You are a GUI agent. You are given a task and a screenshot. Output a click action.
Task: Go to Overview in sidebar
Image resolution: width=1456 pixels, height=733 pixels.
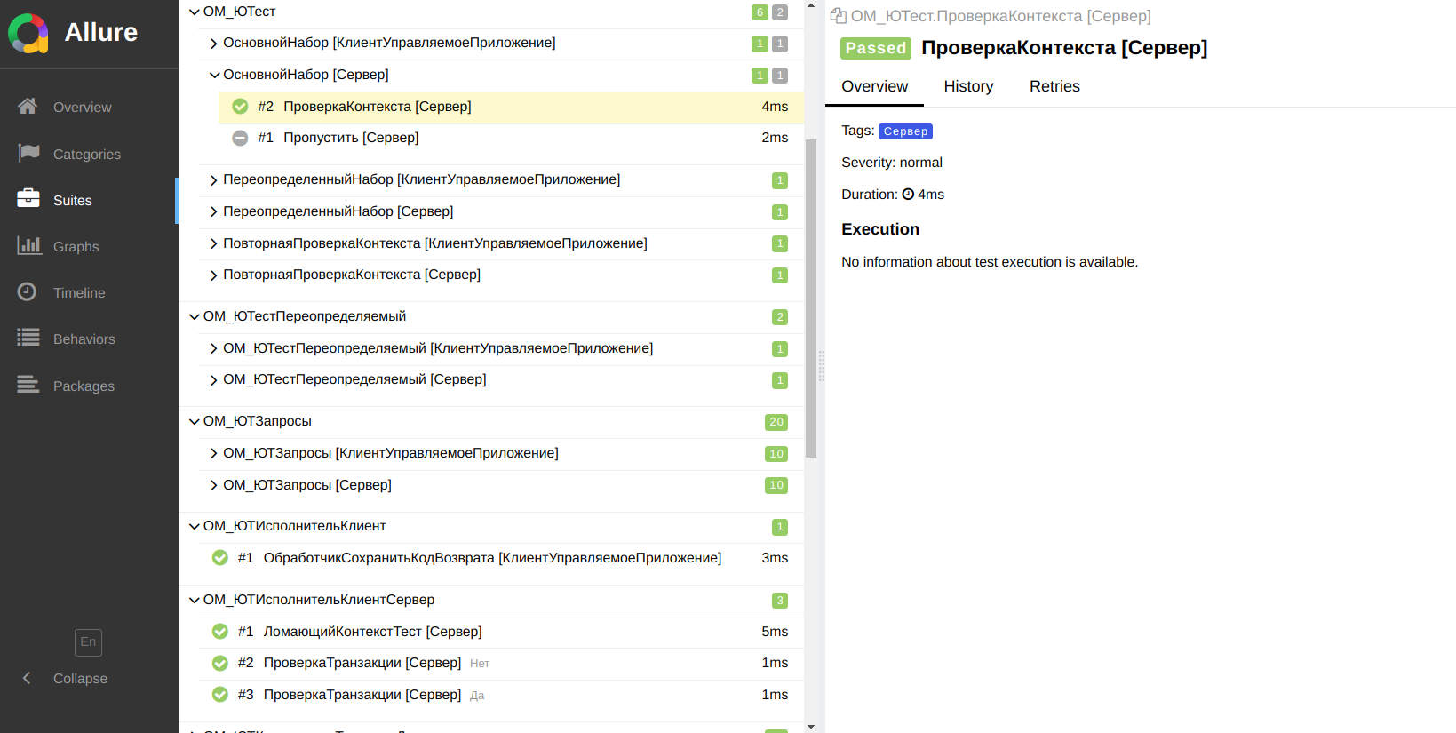(x=83, y=107)
